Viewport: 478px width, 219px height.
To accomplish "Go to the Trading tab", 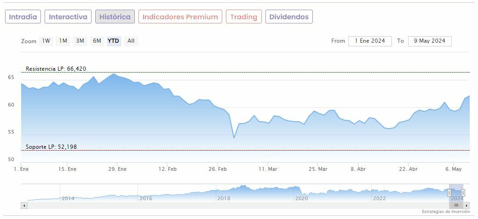I will [243, 17].
